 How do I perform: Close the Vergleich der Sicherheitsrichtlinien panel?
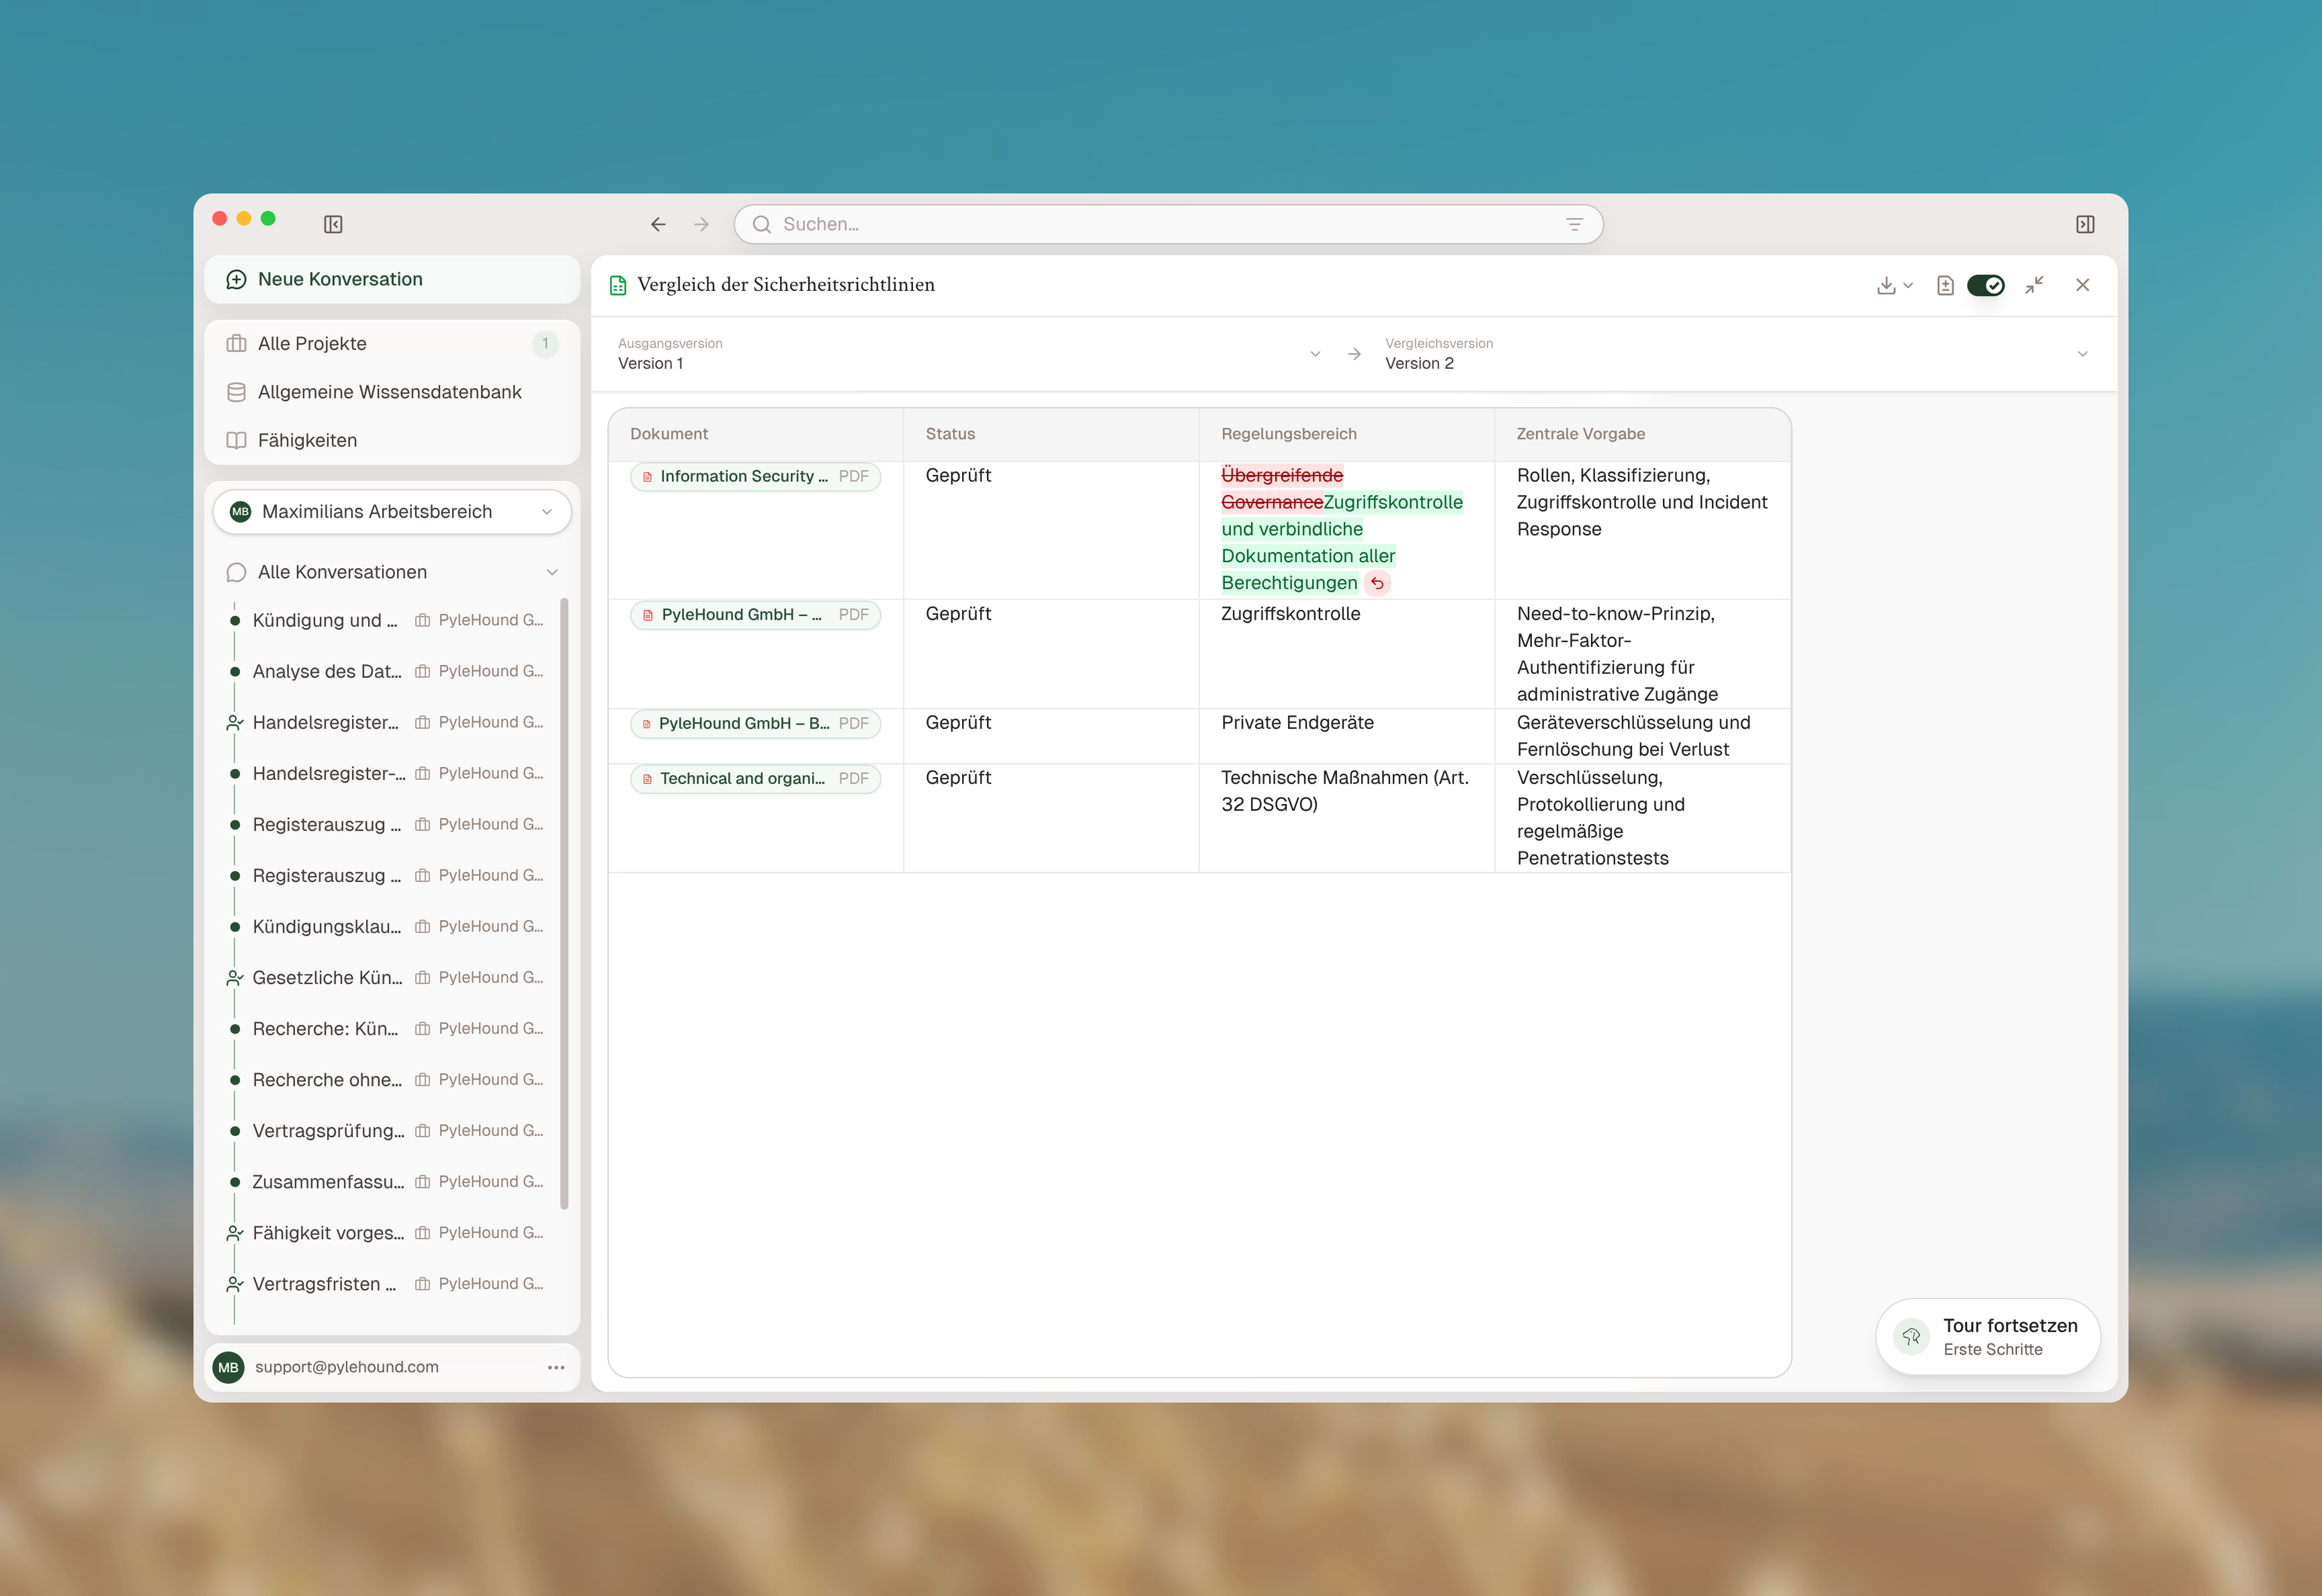click(2083, 285)
